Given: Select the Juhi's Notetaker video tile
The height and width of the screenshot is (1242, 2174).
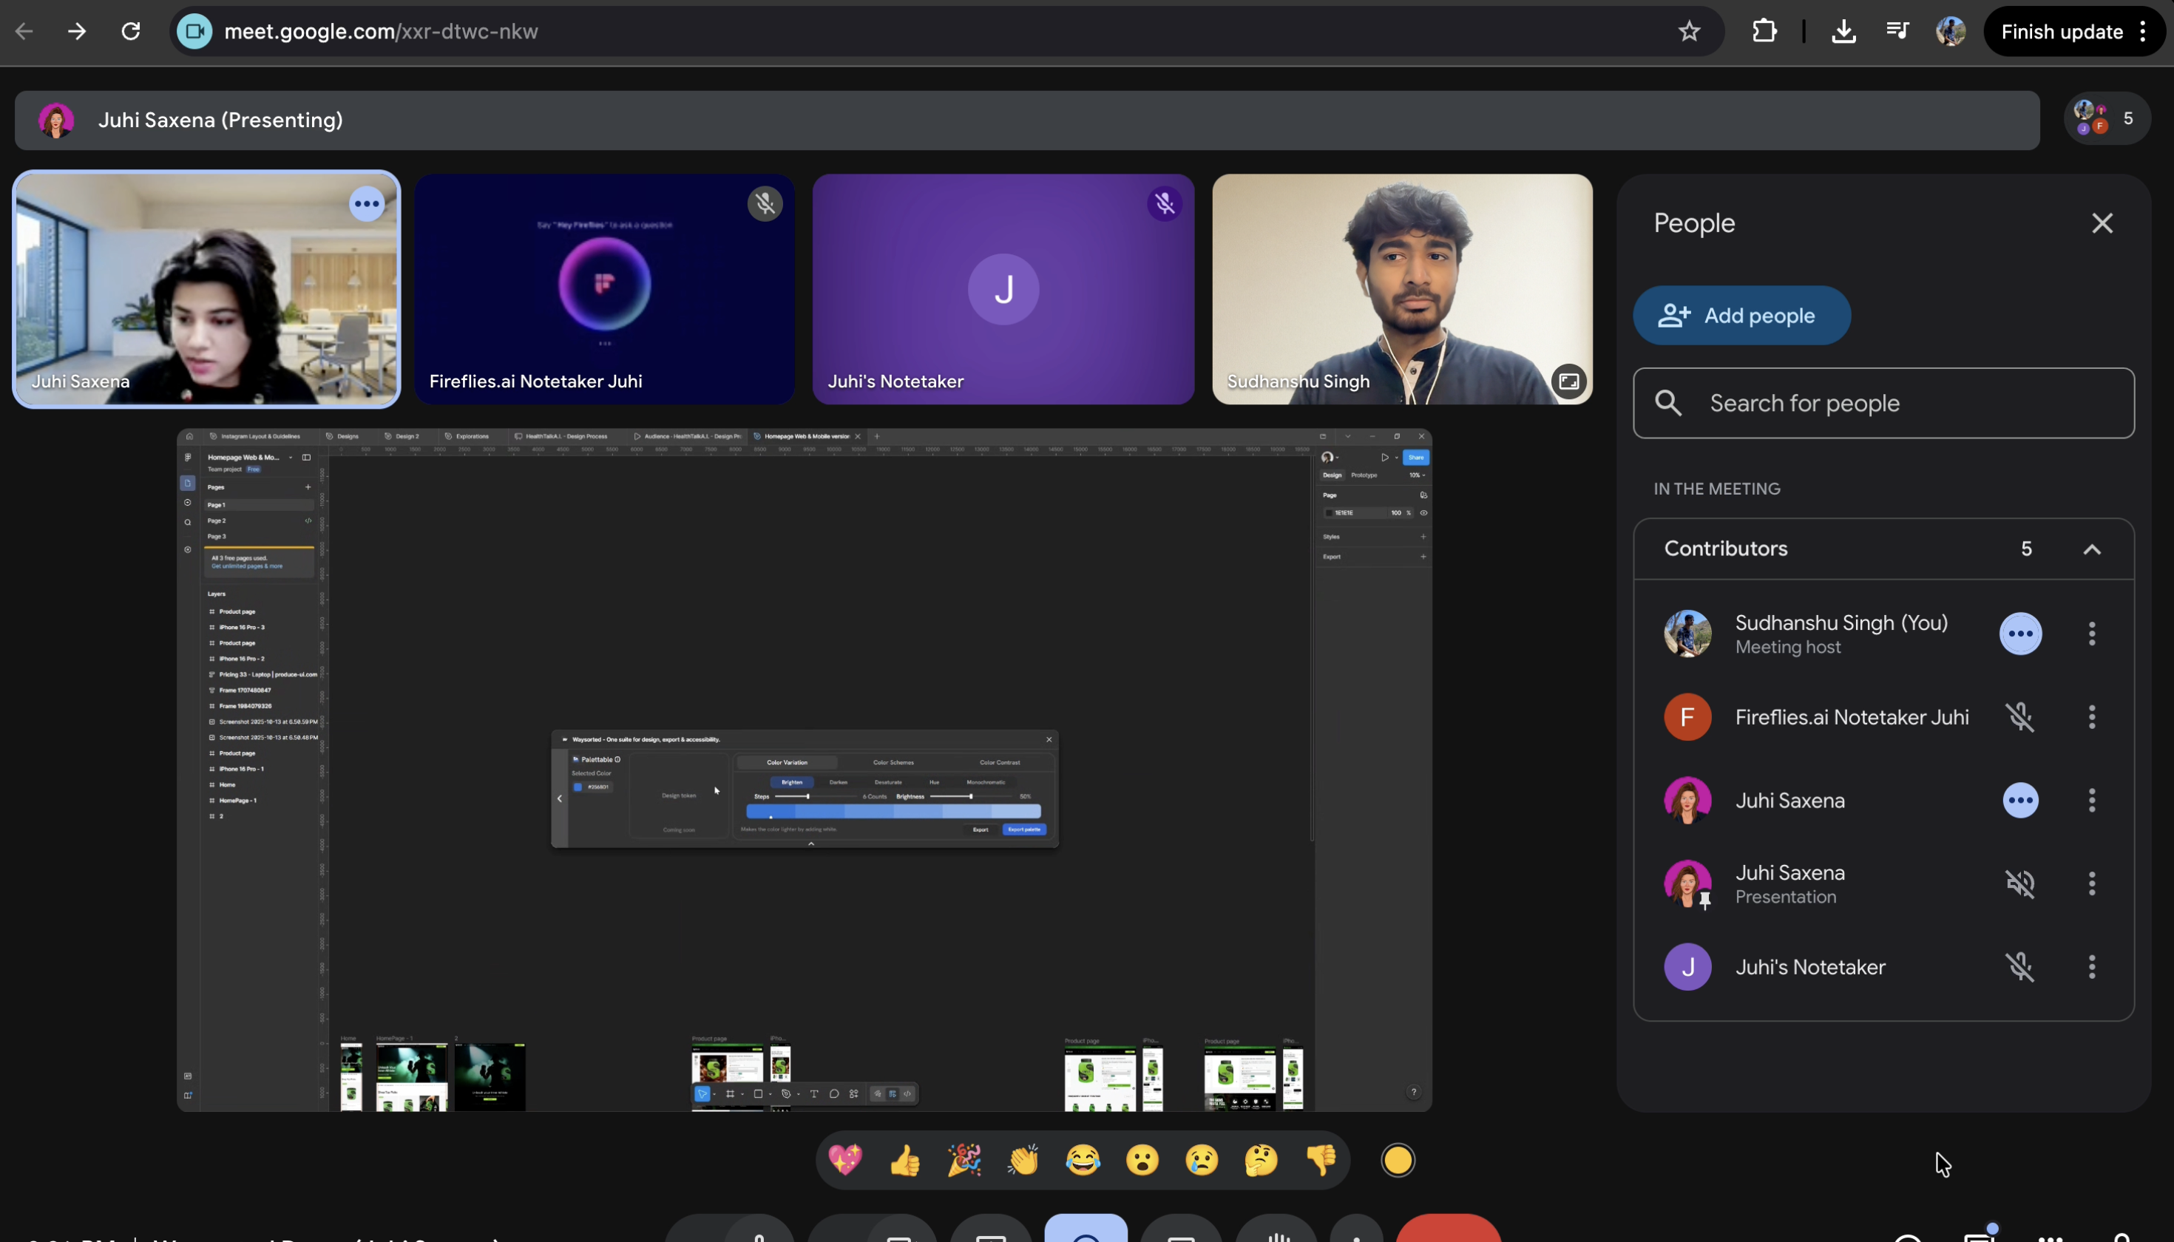Looking at the screenshot, I should click(1003, 289).
